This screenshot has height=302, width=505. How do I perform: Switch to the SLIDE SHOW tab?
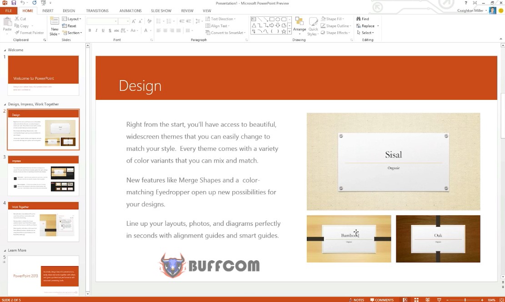click(161, 10)
